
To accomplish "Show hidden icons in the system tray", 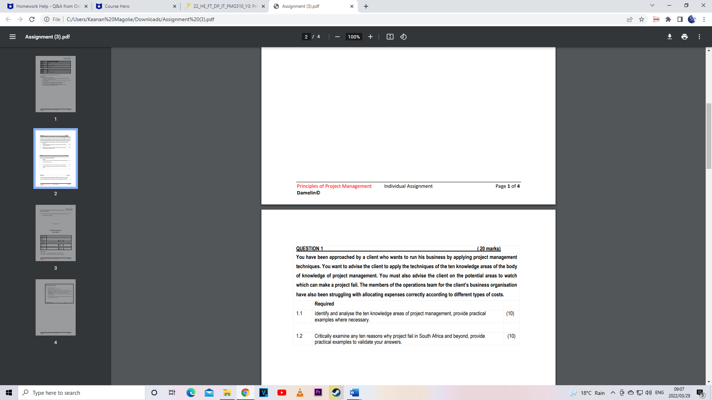I will 612,393.
